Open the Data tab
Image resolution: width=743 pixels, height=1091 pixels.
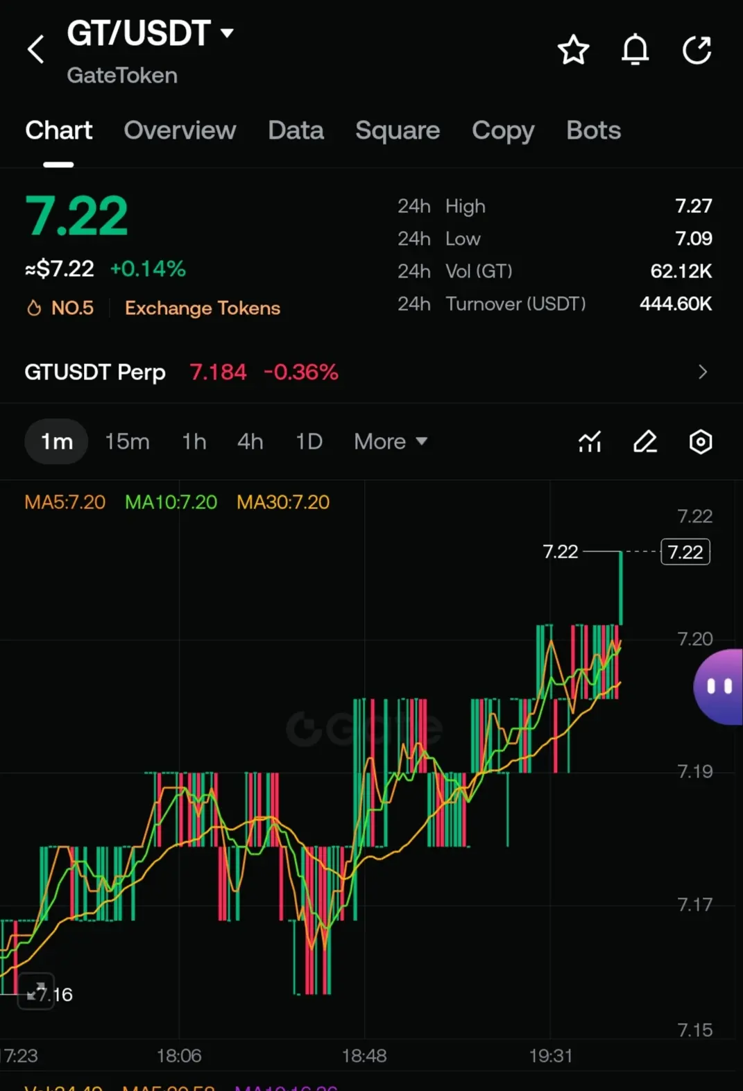point(296,130)
